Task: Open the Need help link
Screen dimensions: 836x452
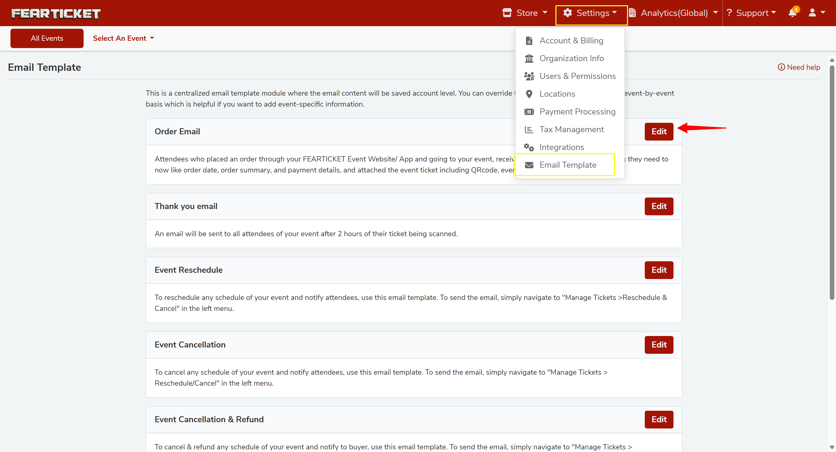Action: coord(799,67)
